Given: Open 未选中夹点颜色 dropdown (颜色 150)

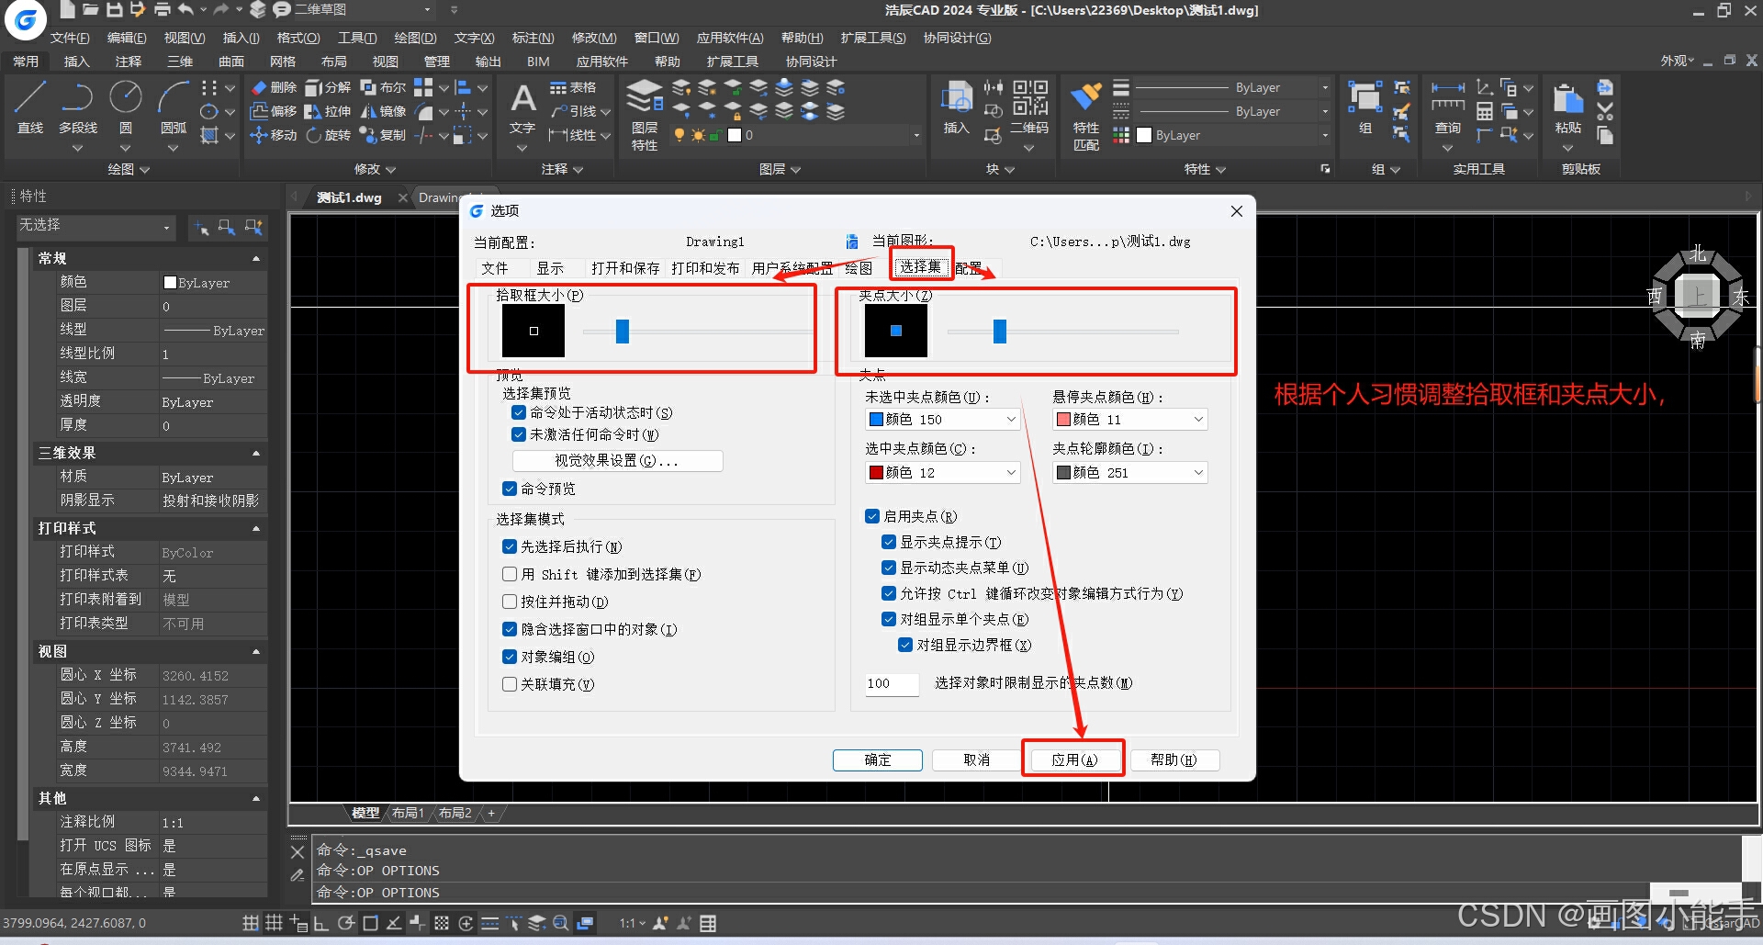Looking at the screenshot, I should coord(943,420).
